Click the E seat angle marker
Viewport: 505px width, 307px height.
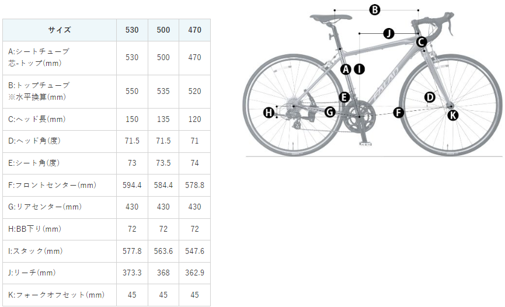[x=344, y=96]
